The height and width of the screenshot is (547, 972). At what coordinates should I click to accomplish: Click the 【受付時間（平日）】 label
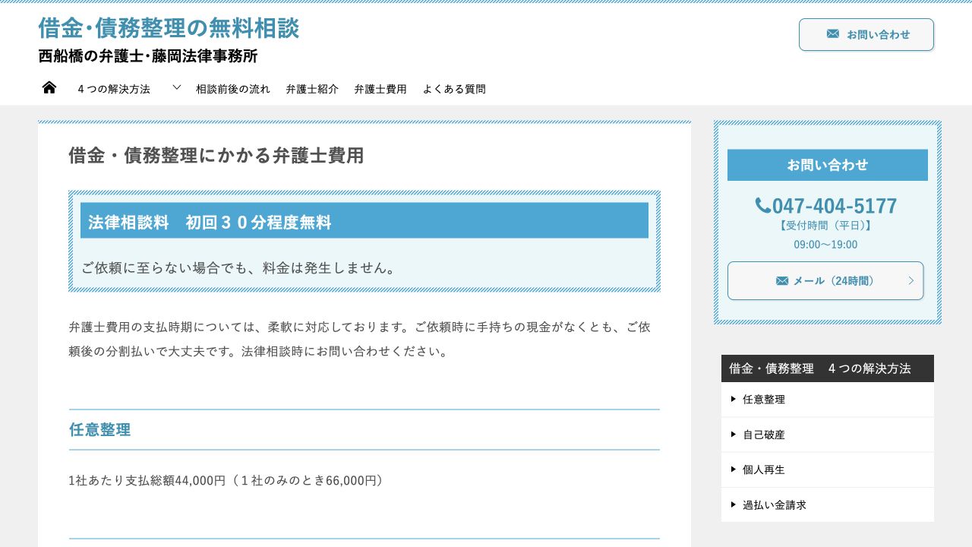pos(825,226)
